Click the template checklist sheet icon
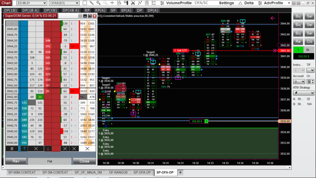This screenshot has width=316, height=178. [x=147, y=3]
